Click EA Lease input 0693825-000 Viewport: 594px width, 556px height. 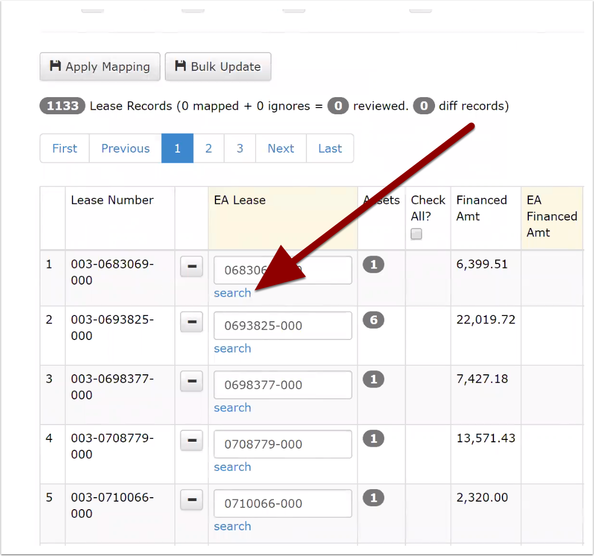(282, 325)
